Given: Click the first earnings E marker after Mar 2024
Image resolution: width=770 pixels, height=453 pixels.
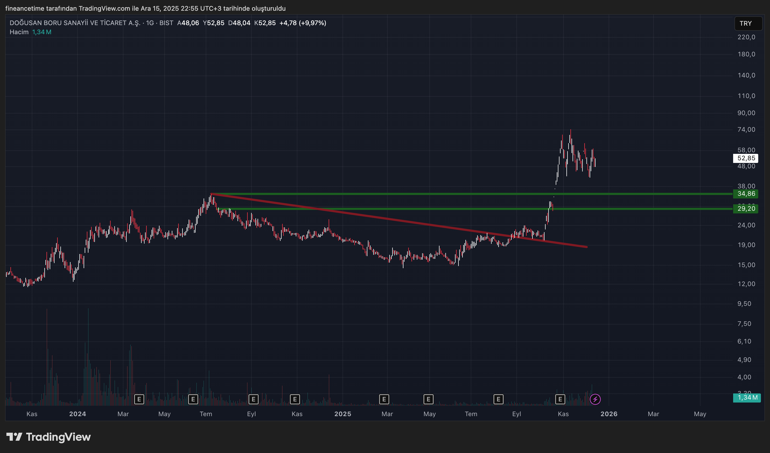Looking at the screenshot, I should click(x=139, y=399).
